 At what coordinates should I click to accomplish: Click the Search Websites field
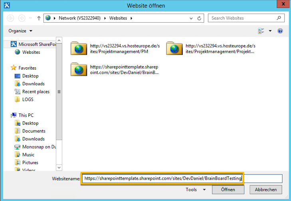[246, 18]
